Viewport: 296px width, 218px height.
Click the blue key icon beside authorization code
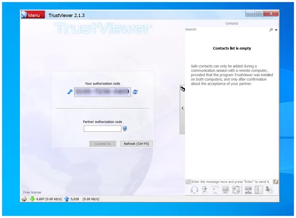click(x=70, y=92)
